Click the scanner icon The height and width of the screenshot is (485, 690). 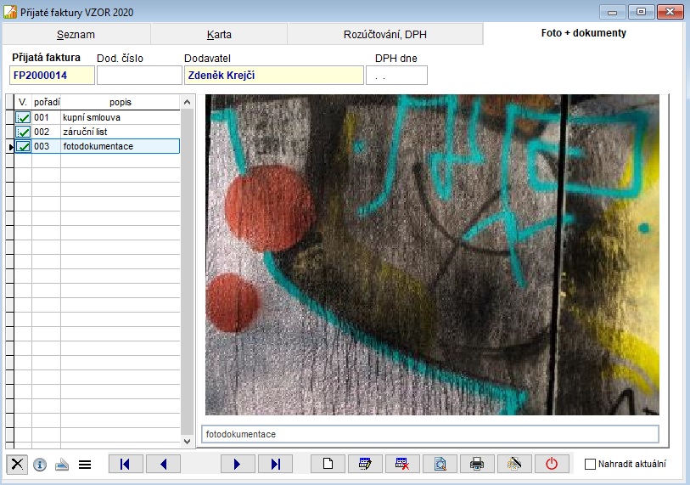(x=62, y=465)
